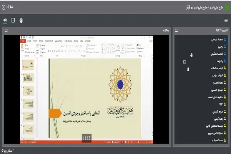This screenshot has height=154, width=231.
Task: Expand the Replace dropdown in Editing group
Action: [x=140, y=49]
